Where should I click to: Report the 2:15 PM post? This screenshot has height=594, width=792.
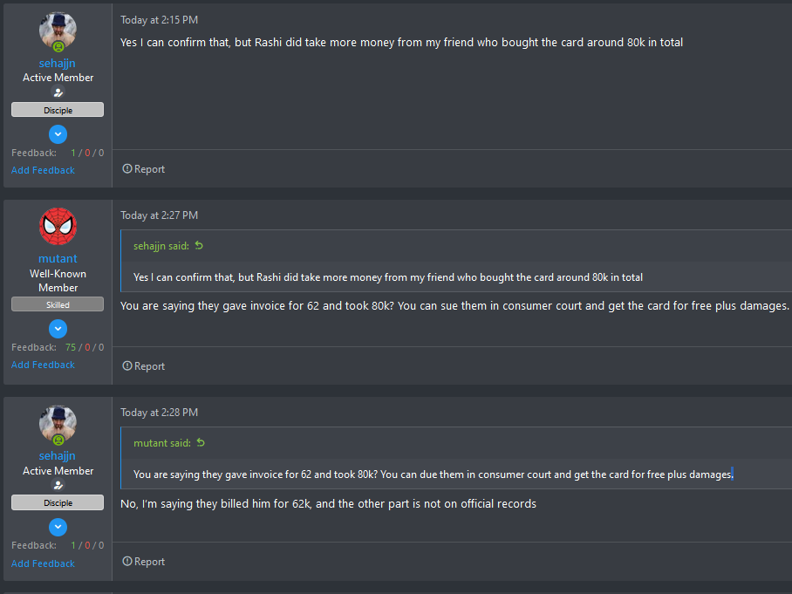click(143, 169)
